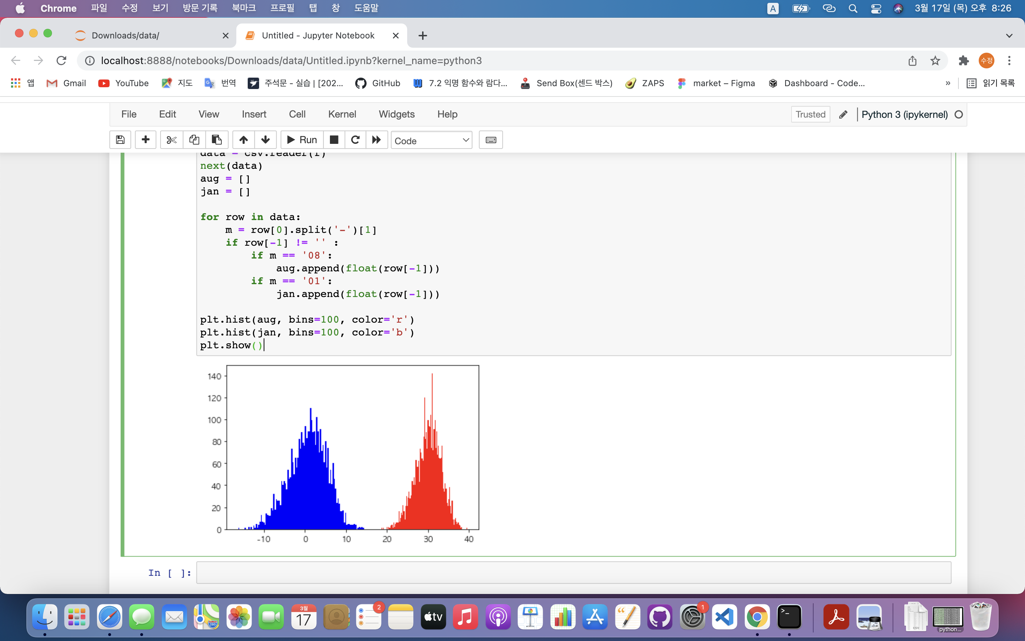
Task: Restart the kernel with the circular arrow icon
Action: (x=355, y=140)
